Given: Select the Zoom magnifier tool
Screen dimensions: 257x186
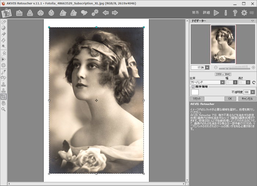Looking at the screenshot, I should pyautogui.click(x=3, y=109).
